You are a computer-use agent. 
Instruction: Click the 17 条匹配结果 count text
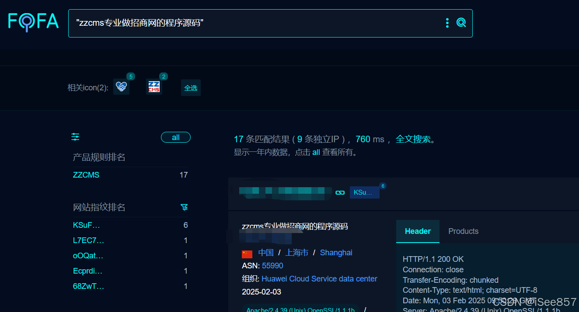pos(262,139)
